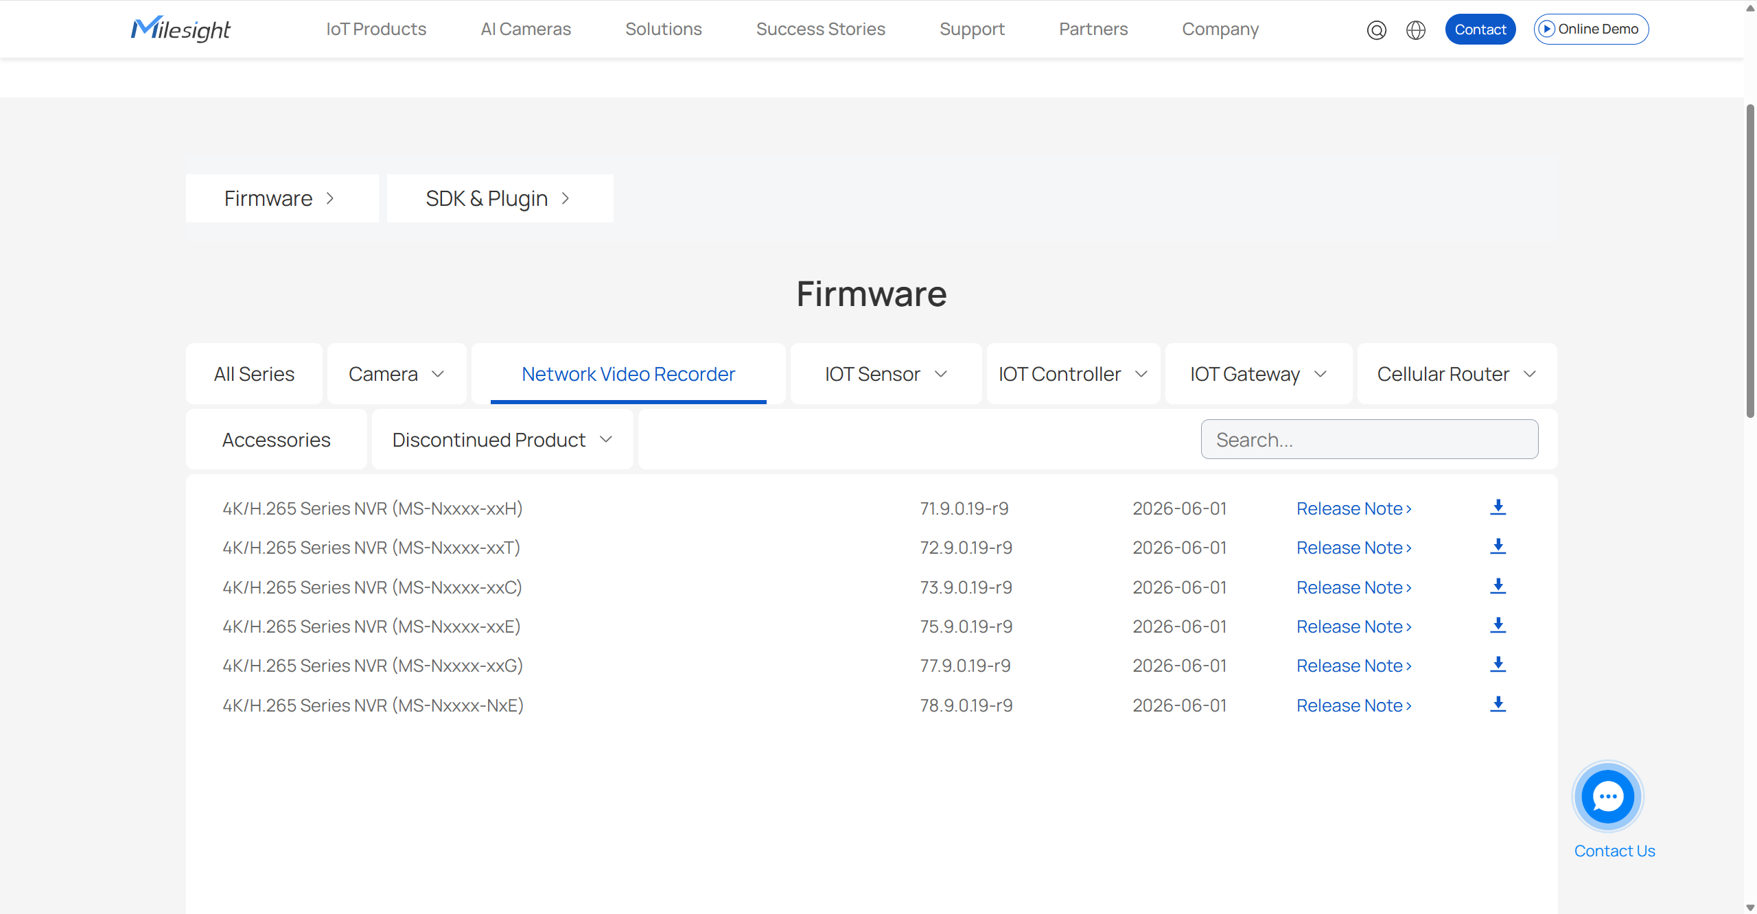Click the Contact Us text label
Viewport: 1757px width, 914px height.
(1614, 851)
